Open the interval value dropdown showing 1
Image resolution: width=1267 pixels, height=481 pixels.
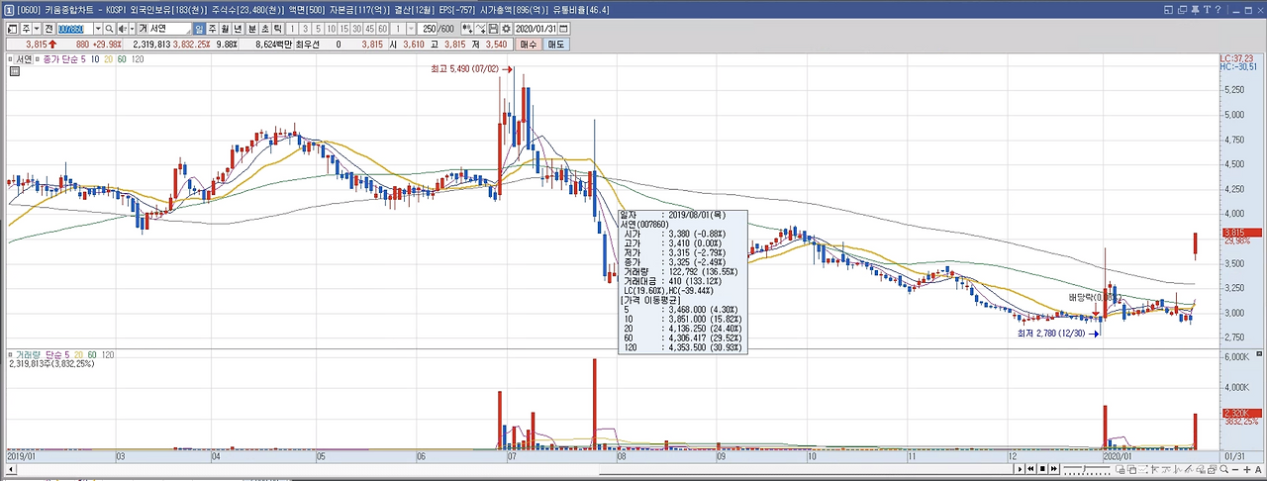(x=411, y=29)
